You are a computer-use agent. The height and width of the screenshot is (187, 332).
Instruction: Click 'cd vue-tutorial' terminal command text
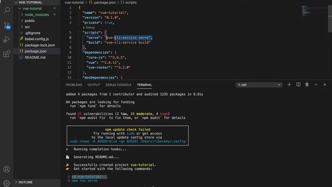point(87,177)
